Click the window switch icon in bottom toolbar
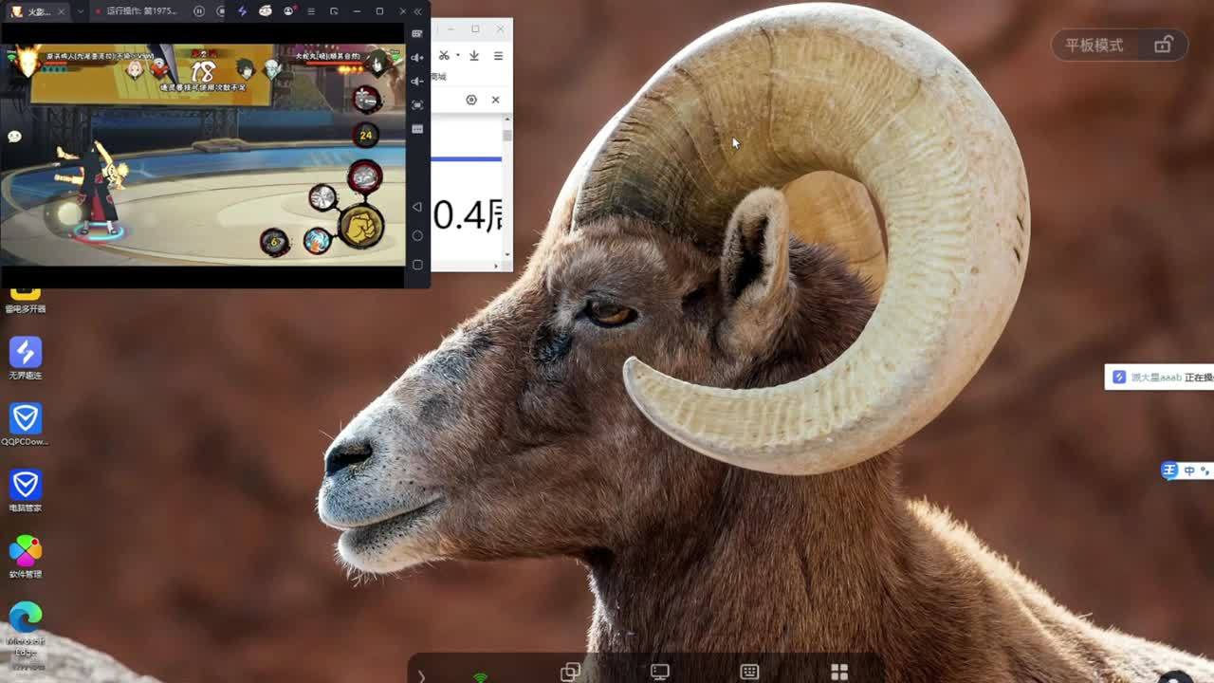Viewport: 1214px width, 683px height. tap(570, 672)
